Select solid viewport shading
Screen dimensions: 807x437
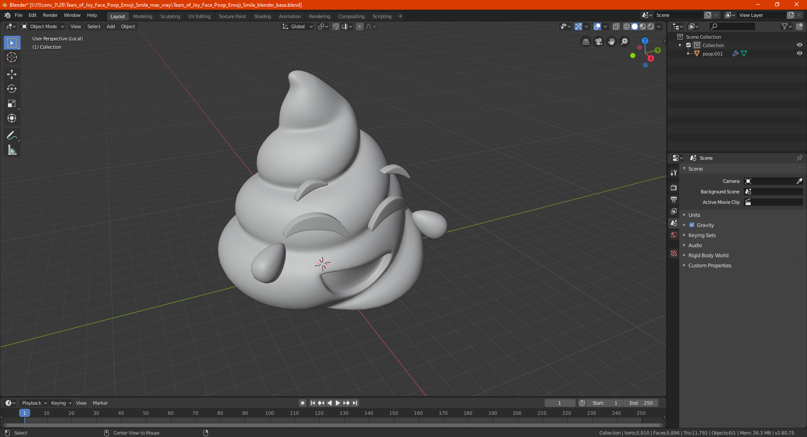click(x=635, y=26)
